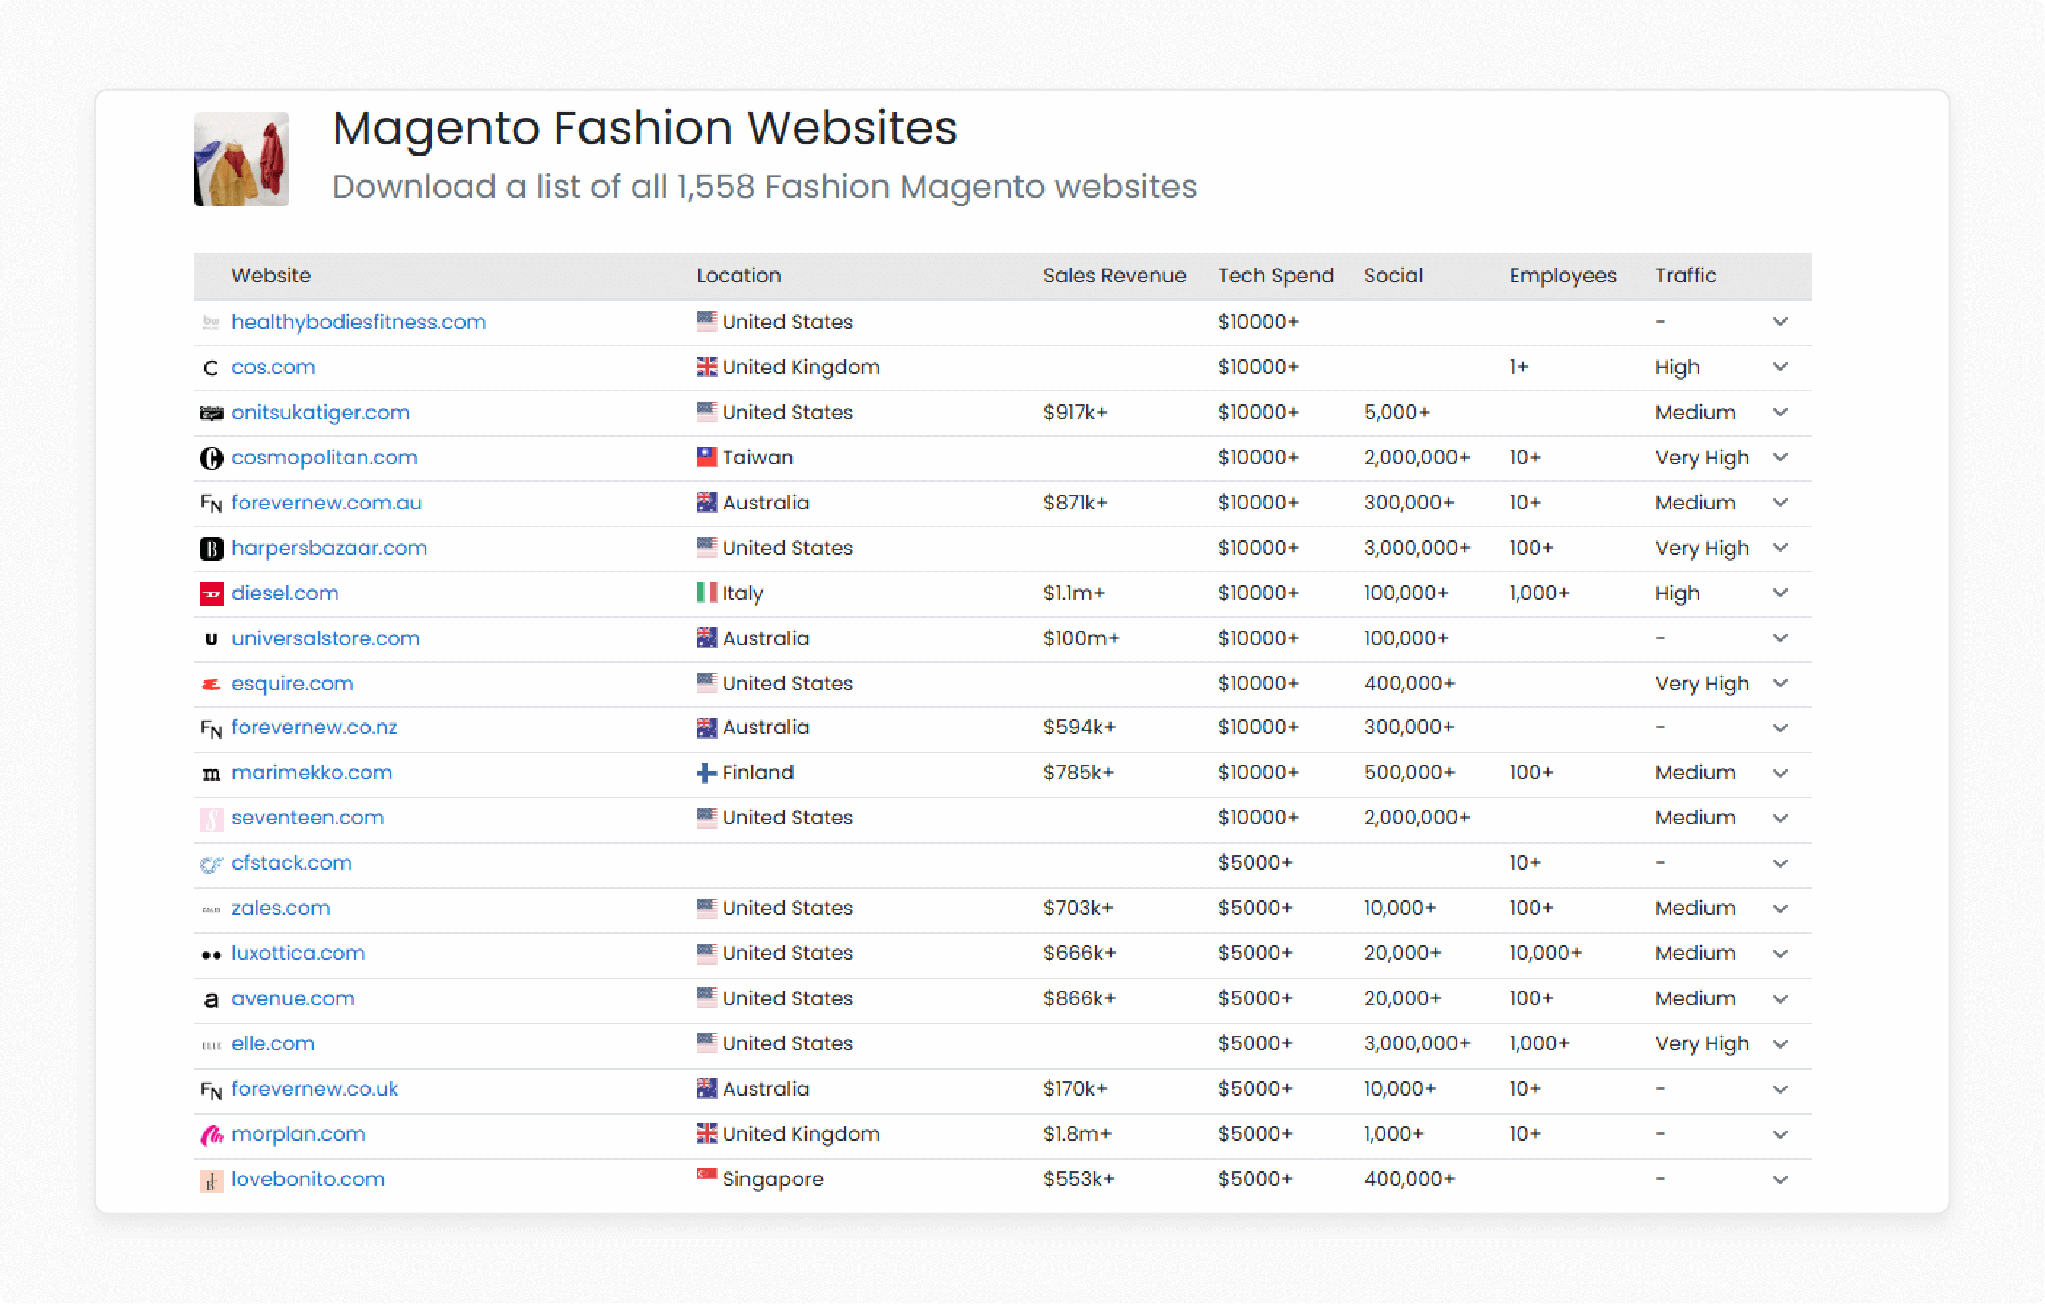Click the Website column header
This screenshot has width=2045, height=1304.
coord(271,275)
